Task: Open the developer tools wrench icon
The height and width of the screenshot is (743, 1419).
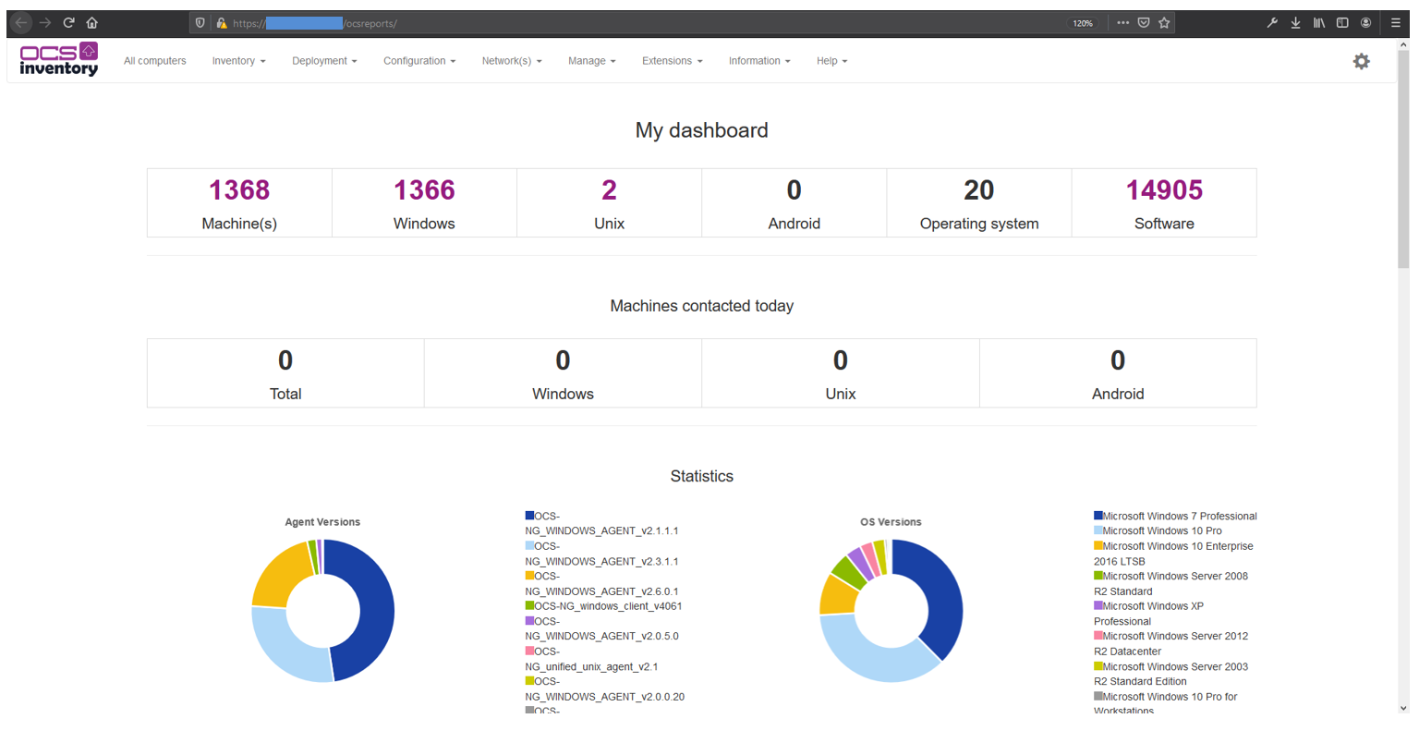Action: coord(1272,23)
